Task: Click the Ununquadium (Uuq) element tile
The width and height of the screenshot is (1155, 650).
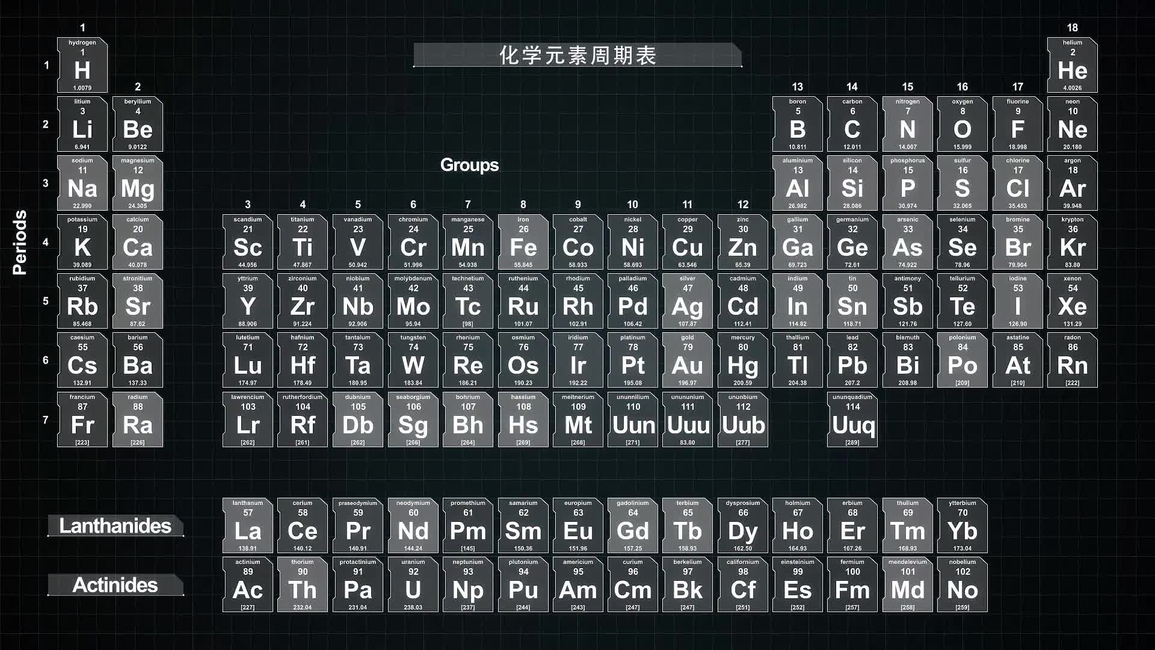Action: [x=852, y=419]
